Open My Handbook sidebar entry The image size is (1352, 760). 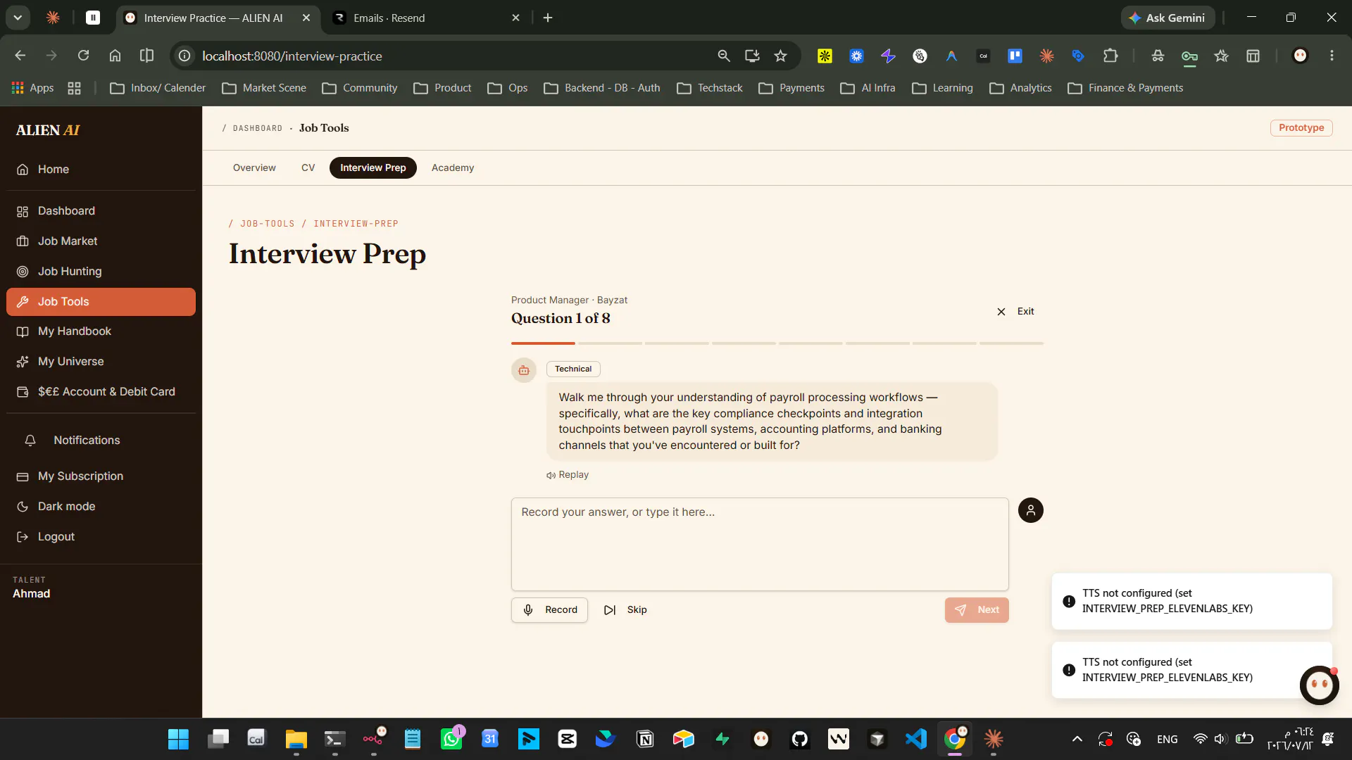[101, 331]
